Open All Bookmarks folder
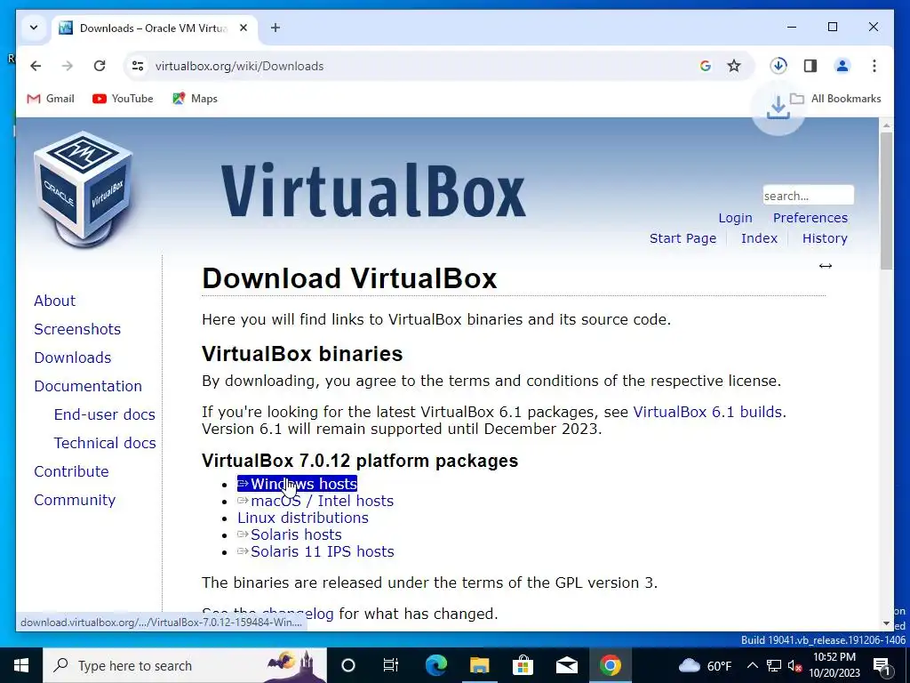910x683 pixels. click(x=835, y=99)
